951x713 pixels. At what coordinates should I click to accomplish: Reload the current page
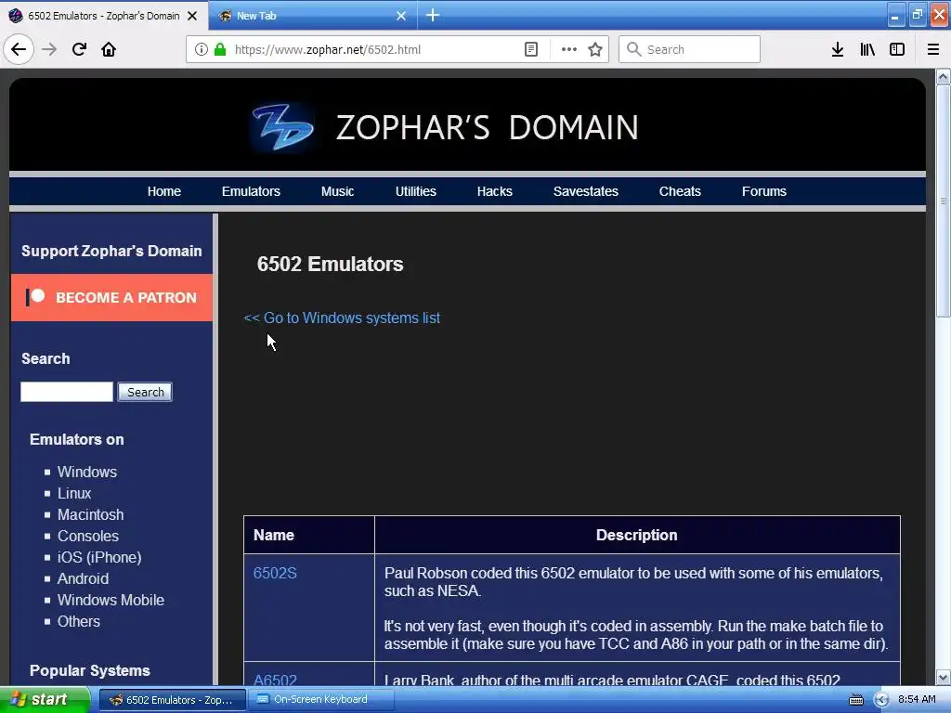(x=79, y=49)
